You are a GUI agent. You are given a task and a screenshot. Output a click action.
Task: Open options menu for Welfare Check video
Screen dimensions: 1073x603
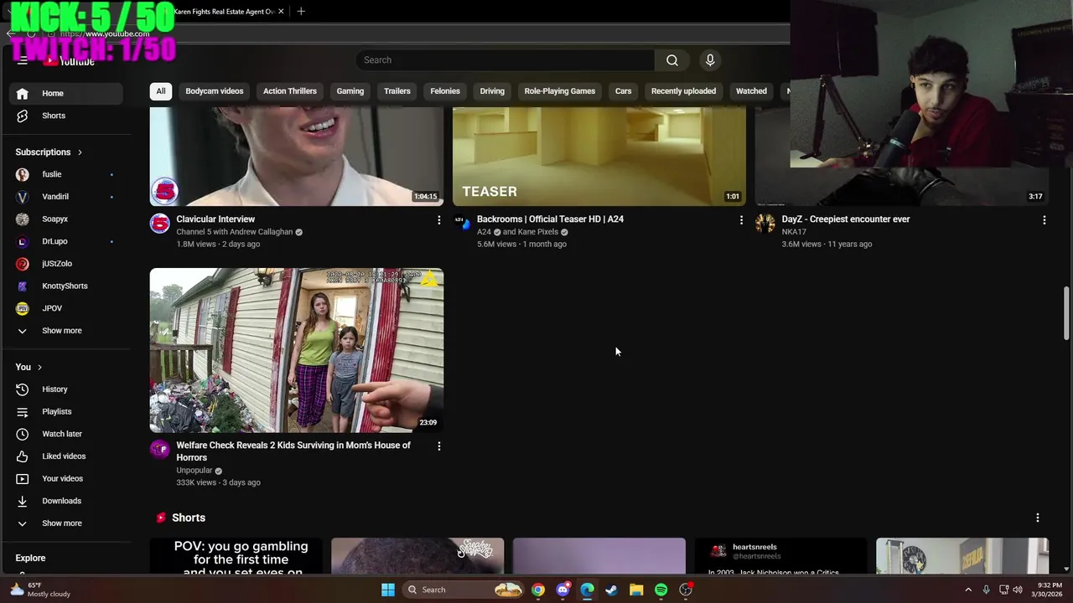point(438,446)
